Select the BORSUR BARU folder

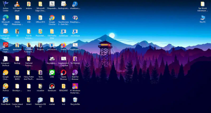[17, 73]
